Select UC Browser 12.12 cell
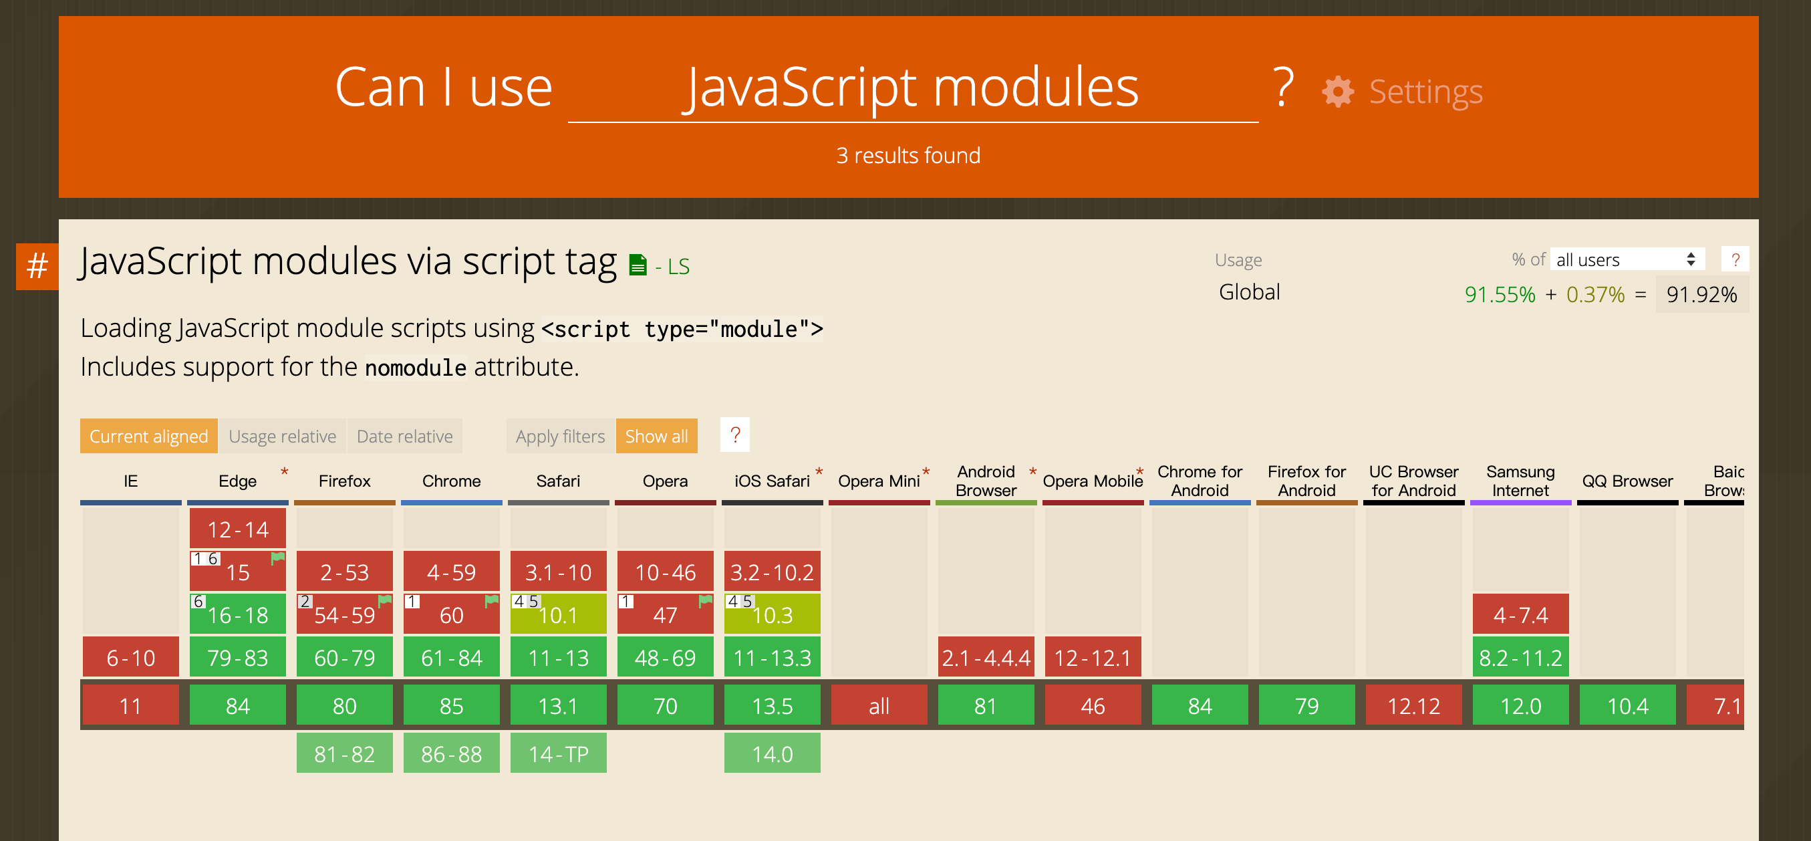Screen dimensions: 1811x841 click(x=1414, y=705)
